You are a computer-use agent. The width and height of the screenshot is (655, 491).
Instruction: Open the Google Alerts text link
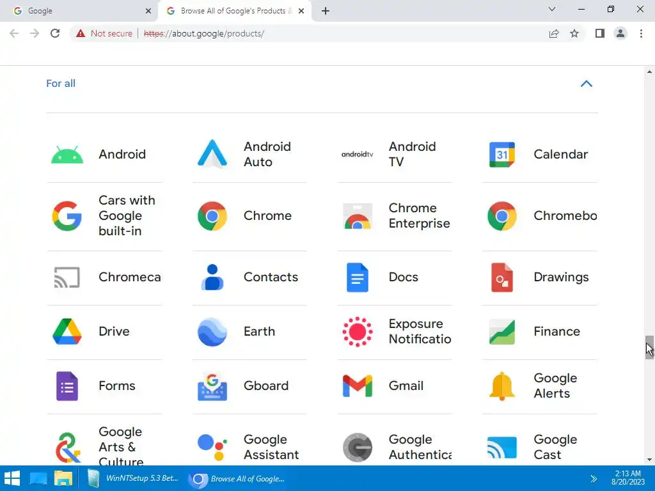click(x=555, y=386)
